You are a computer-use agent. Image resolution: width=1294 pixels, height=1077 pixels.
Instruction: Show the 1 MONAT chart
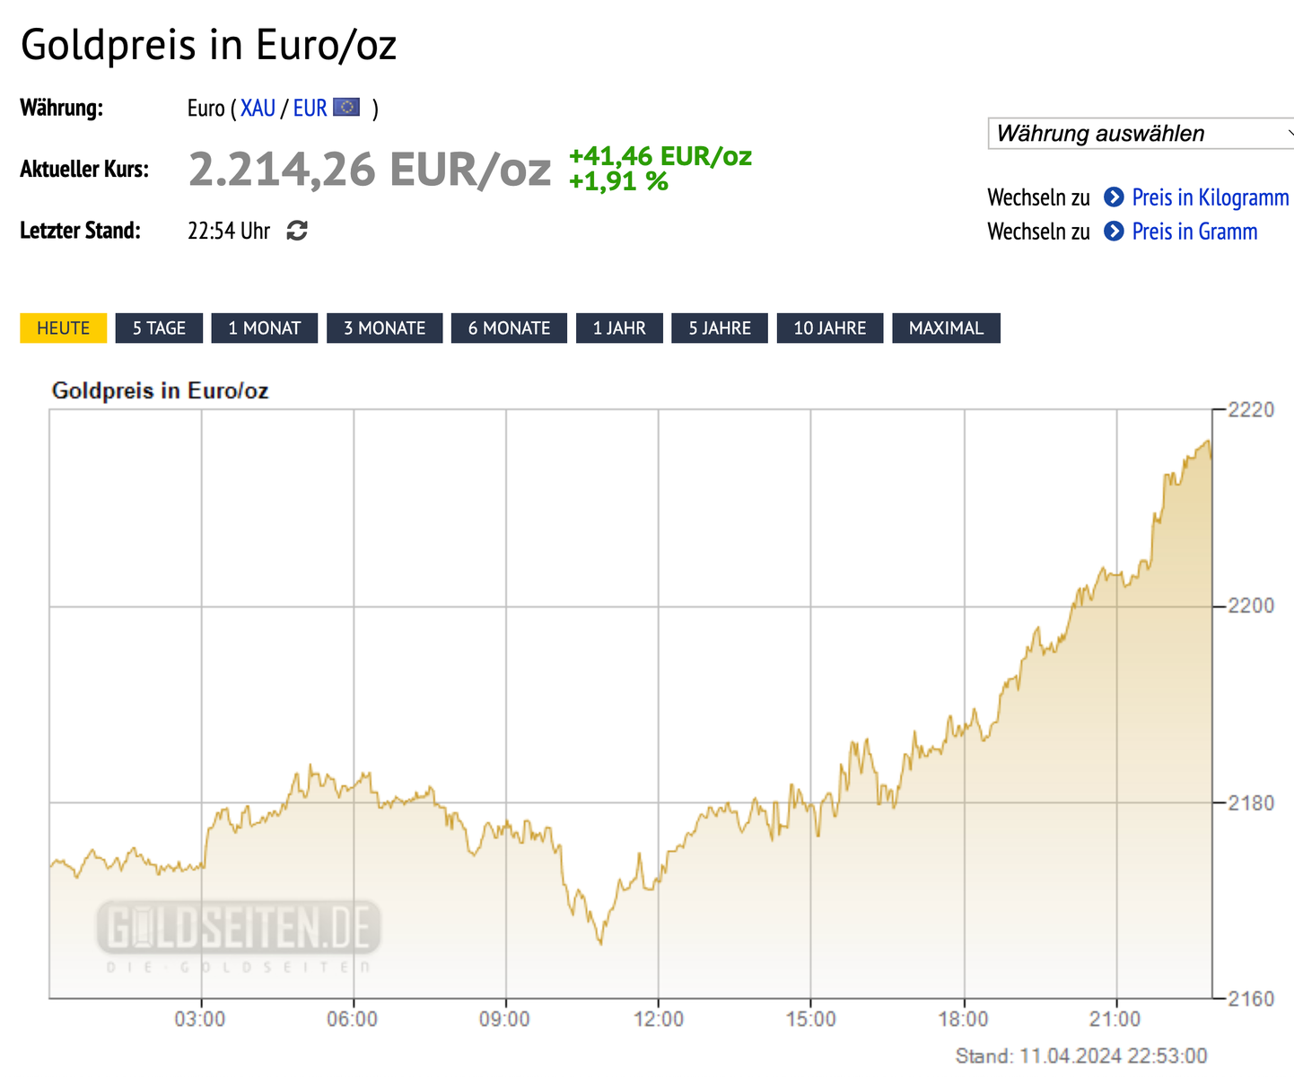pyautogui.click(x=265, y=328)
